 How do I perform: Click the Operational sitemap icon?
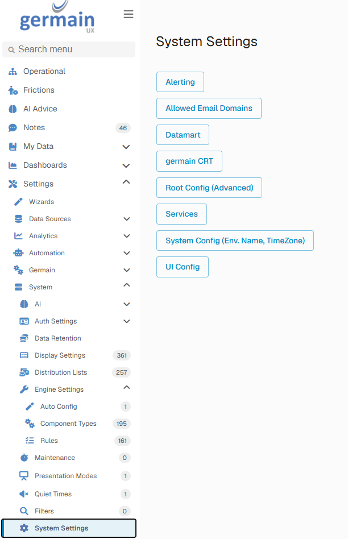(13, 72)
